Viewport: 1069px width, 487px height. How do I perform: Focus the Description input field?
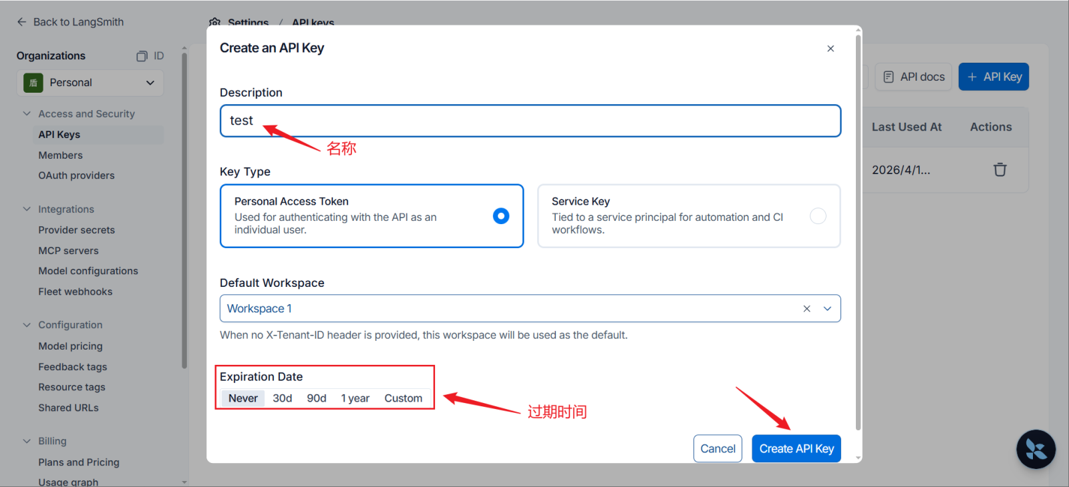[x=530, y=121]
